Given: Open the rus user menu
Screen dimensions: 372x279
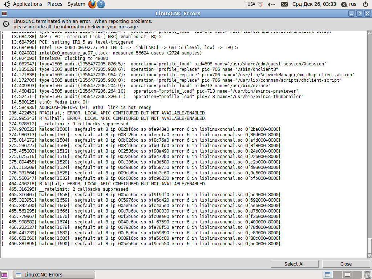Looking at the screenshot, I should click(349, 4).
